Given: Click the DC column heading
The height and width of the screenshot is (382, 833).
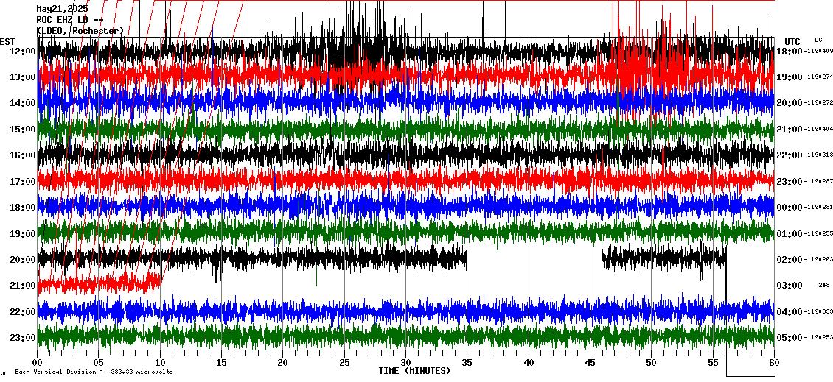Looking at the screenshot, I should [x=818, y=40].
